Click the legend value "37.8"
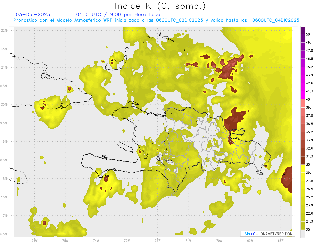The height and width of the screenshot is (244, 315). (x=309, y=116)
